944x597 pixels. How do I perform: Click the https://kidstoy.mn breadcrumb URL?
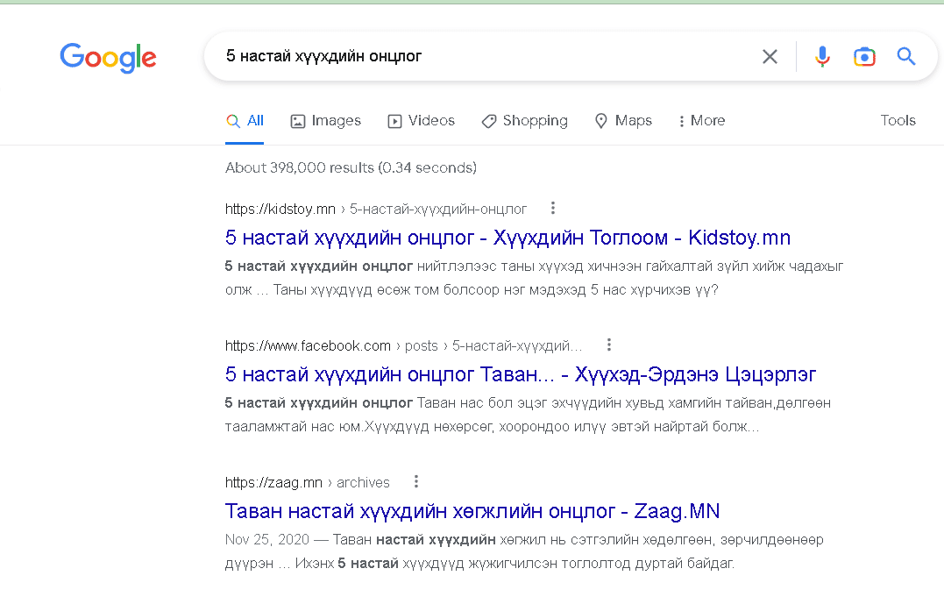coord(376,209)
